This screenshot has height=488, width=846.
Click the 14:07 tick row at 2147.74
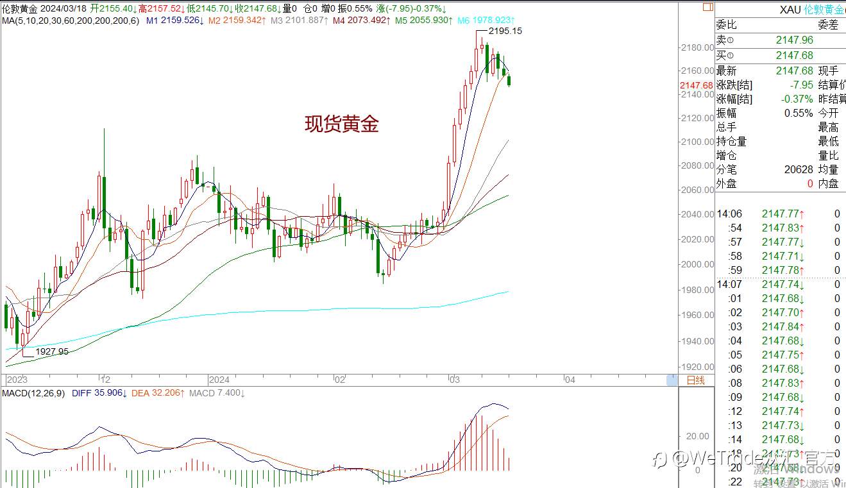point(780,284)
